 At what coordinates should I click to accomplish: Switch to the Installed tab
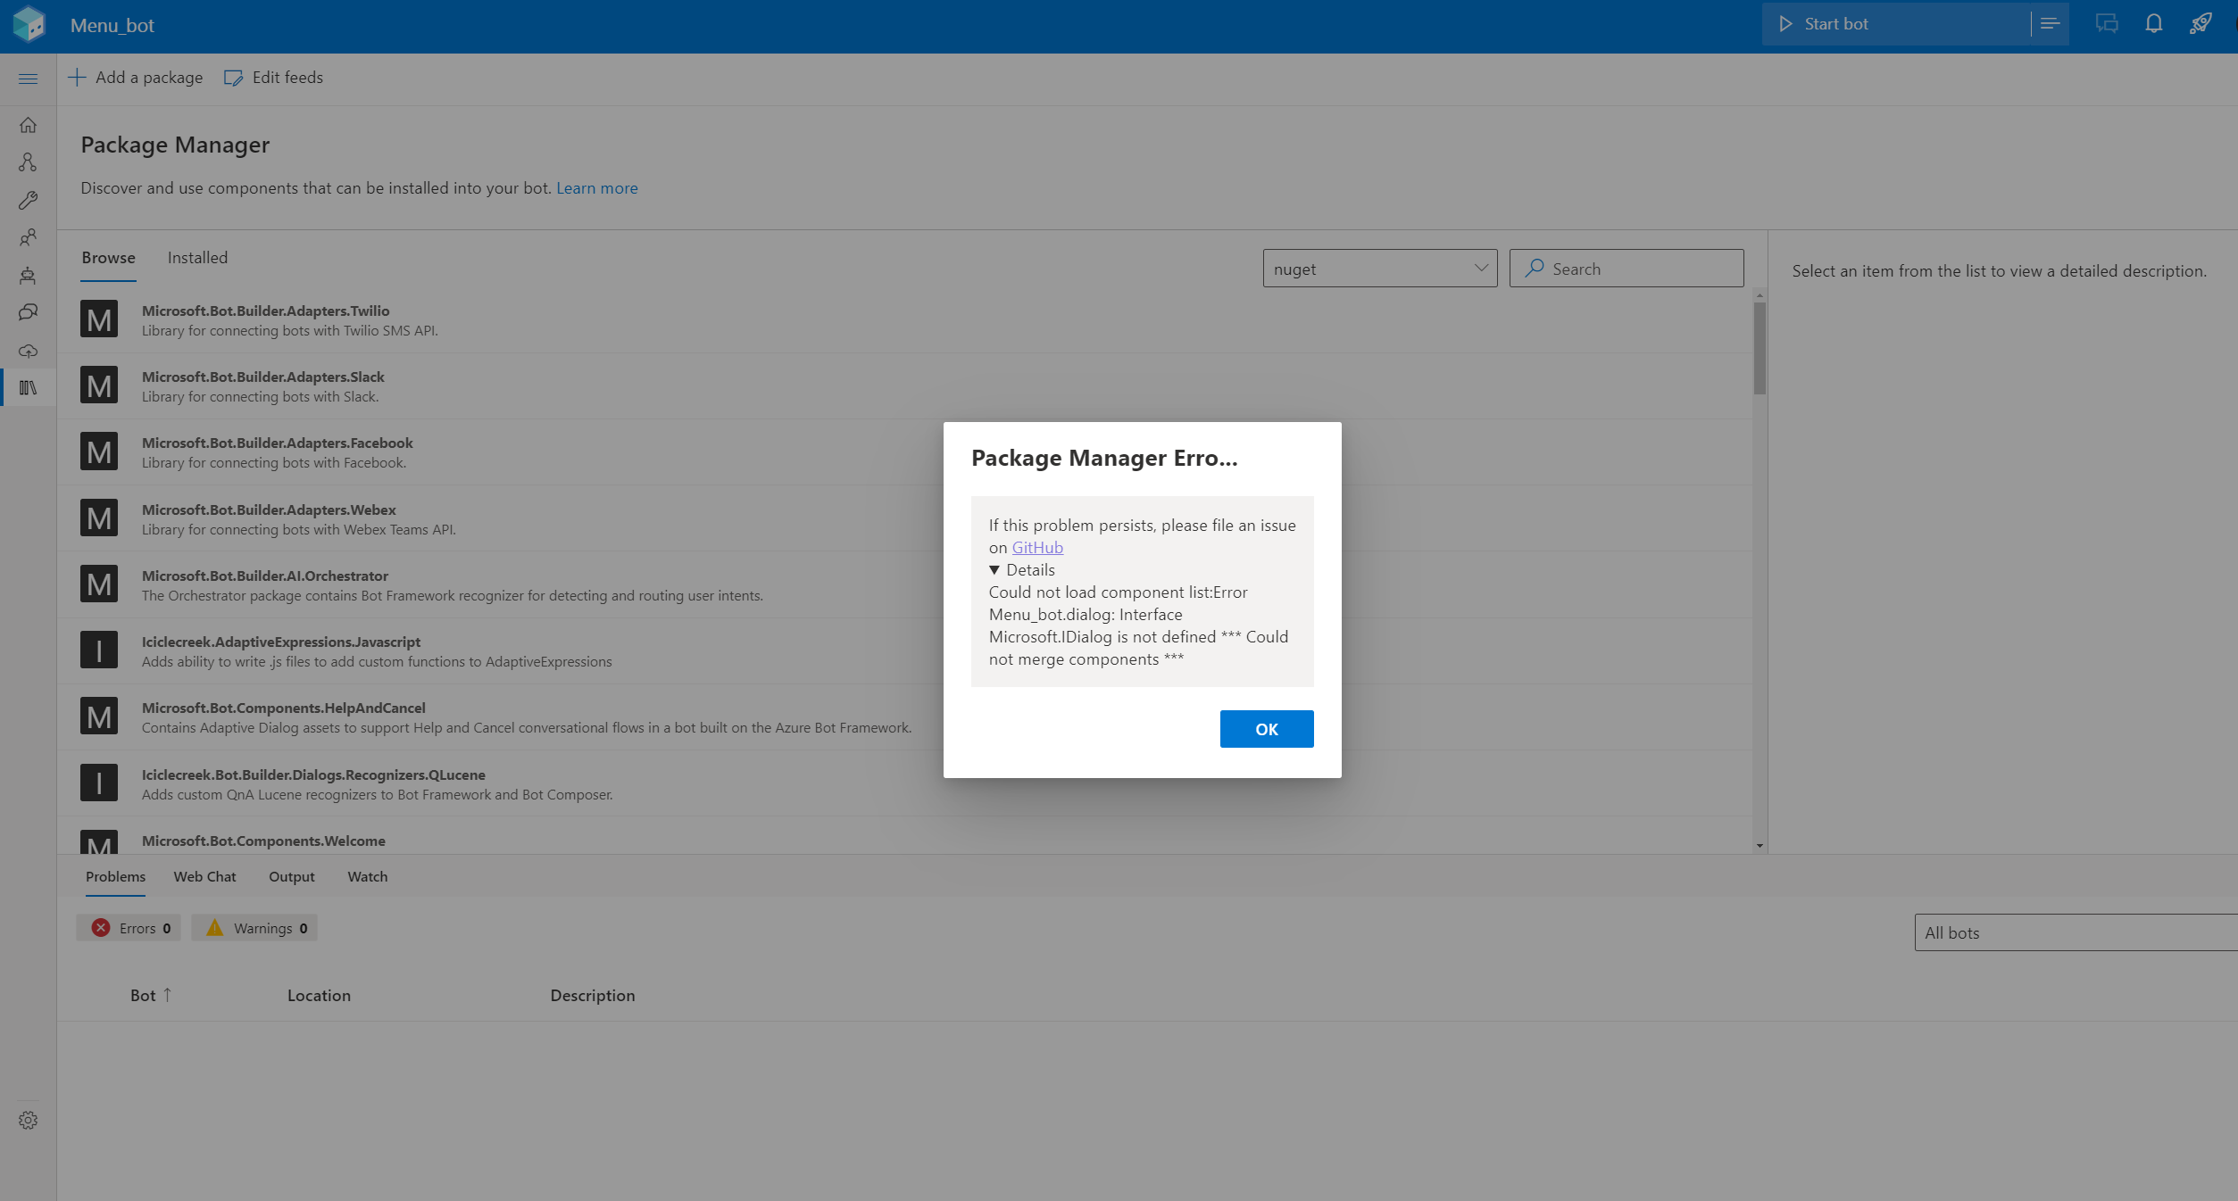coord(196,258)
